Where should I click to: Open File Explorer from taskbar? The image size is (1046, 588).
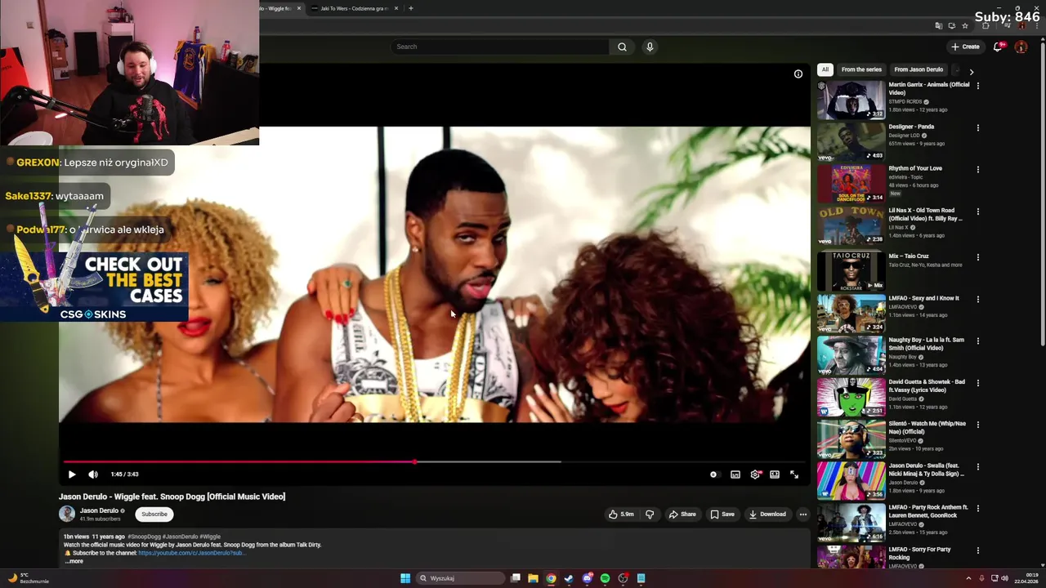point(533,578)
